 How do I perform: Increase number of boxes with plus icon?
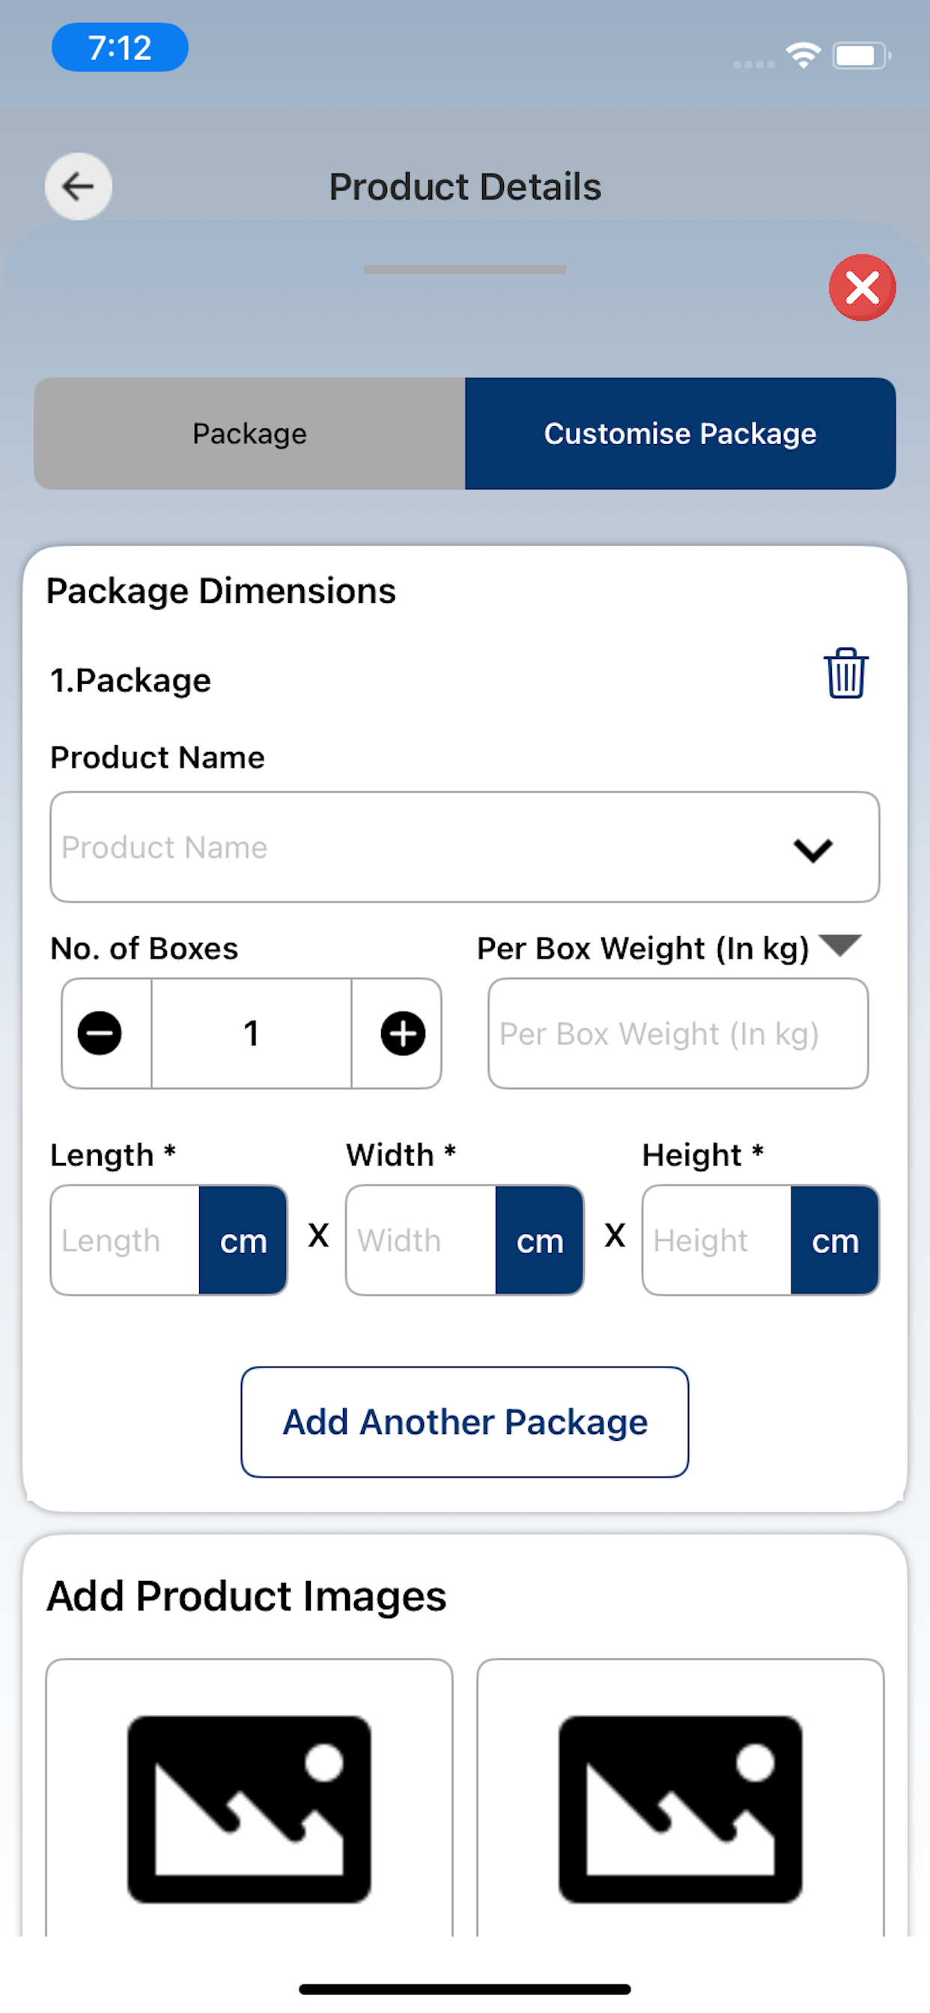404,1033
